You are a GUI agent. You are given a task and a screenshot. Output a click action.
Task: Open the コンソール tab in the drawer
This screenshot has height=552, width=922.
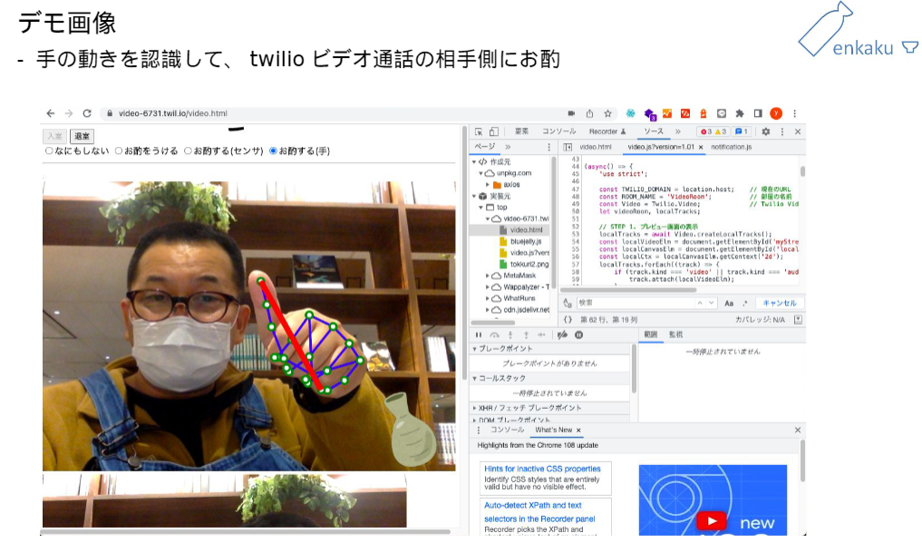pos(507,431)
